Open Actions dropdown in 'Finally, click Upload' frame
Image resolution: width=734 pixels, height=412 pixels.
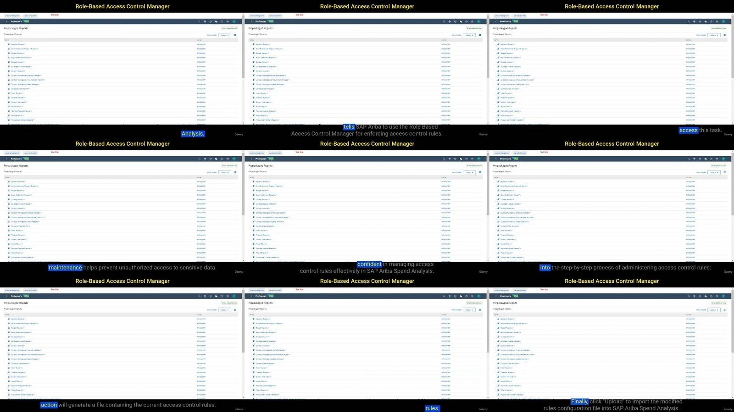coord(714,310)
